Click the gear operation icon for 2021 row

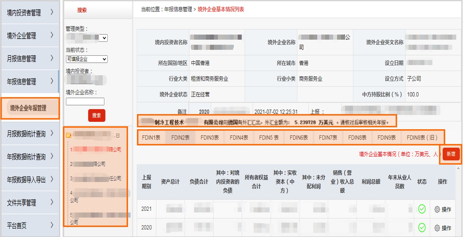[x=437, y=209]
